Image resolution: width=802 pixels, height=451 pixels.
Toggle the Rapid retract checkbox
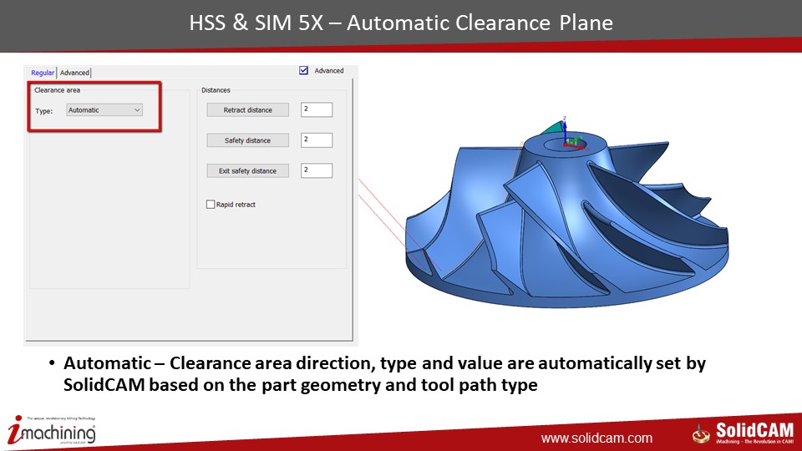coord(211,205)
